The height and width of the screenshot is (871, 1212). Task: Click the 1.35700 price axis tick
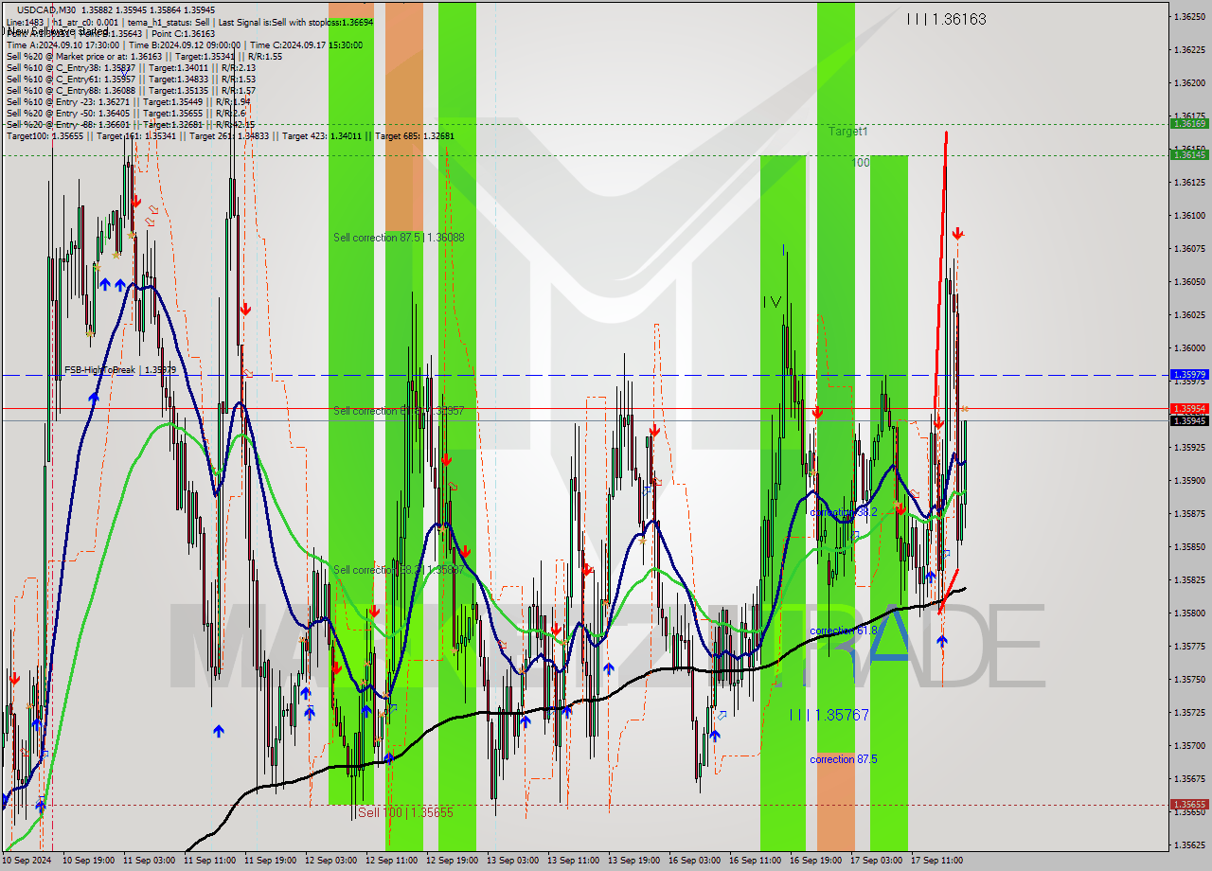pyautogui.click(x=1189, y=746)
